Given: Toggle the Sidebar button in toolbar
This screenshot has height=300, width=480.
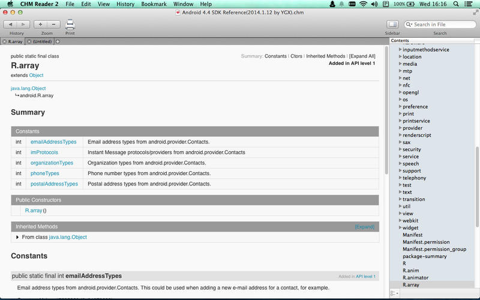Looking at the screenshot, I should [x=392, y=25].
